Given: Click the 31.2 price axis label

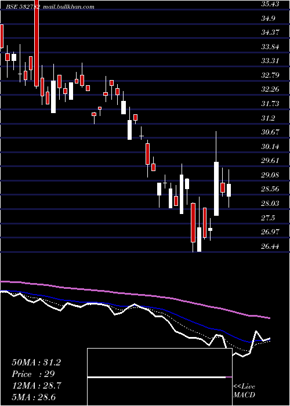Looking at the screenshot, I should coord(268,118).
